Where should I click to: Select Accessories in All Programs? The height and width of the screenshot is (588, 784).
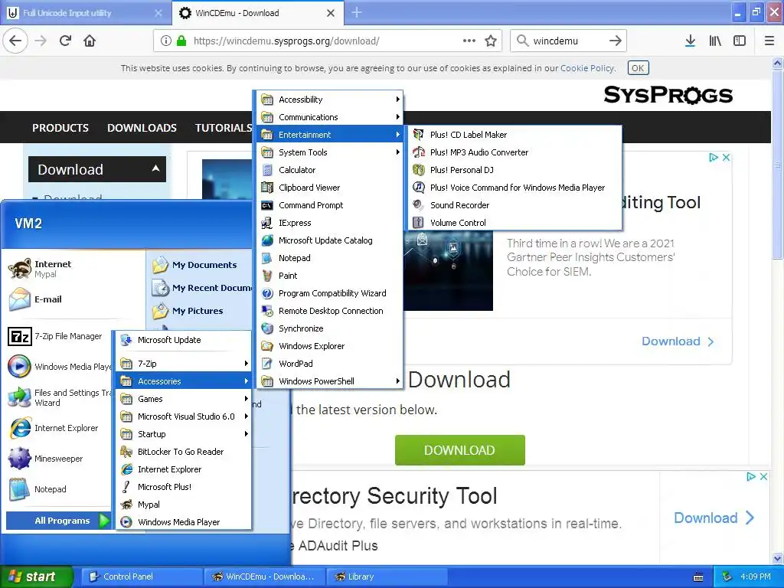(x=184, y=381)
